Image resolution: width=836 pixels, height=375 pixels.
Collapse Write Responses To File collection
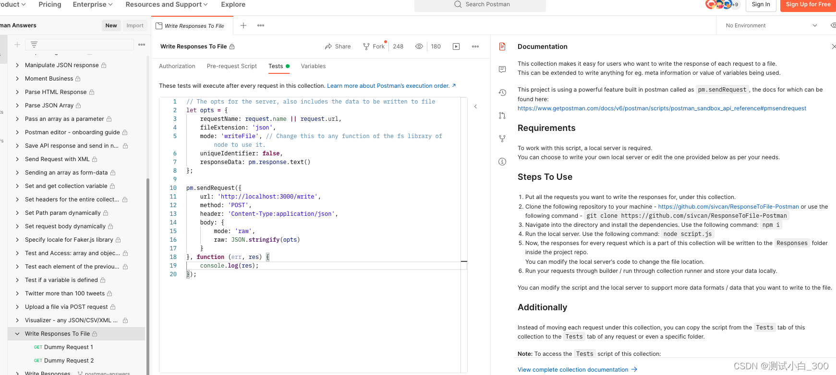pyautogui.click(x=17, y=334)
